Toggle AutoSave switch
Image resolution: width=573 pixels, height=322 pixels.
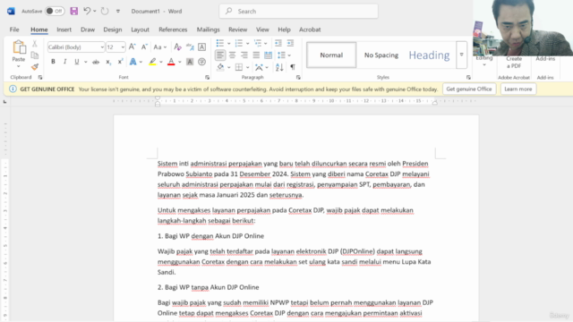(55, 11)
